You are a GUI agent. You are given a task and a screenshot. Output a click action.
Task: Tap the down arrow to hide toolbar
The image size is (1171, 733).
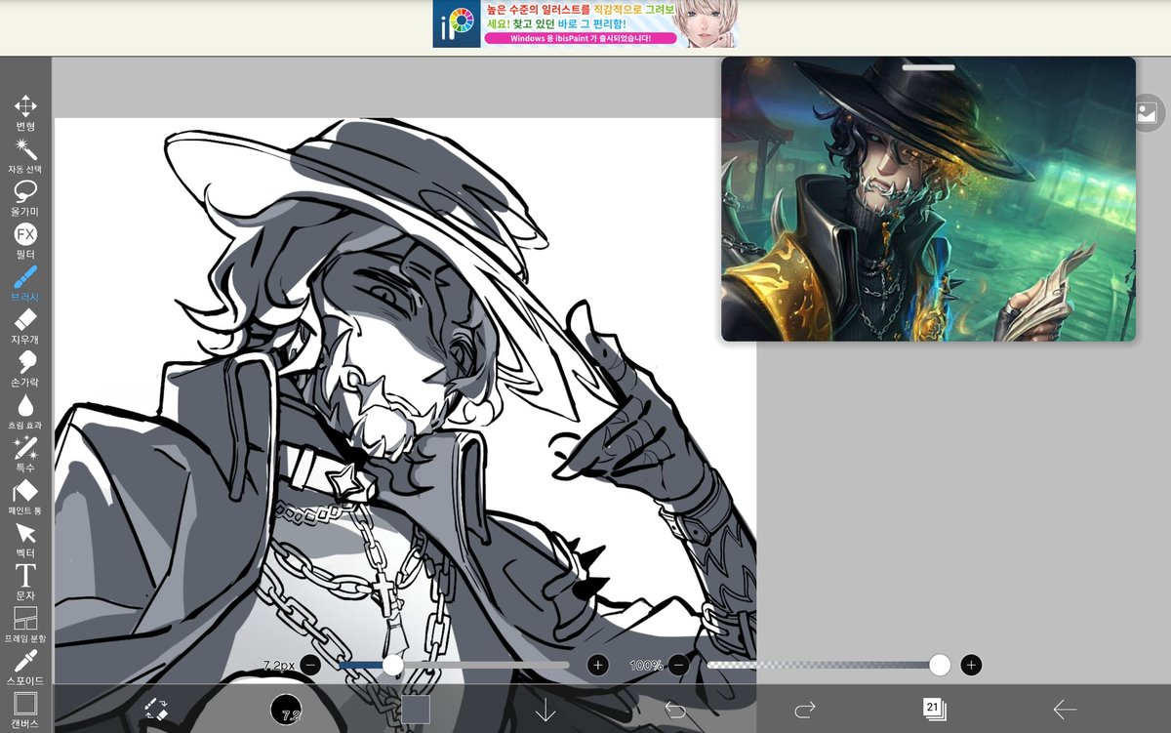(x=545, y=709)
